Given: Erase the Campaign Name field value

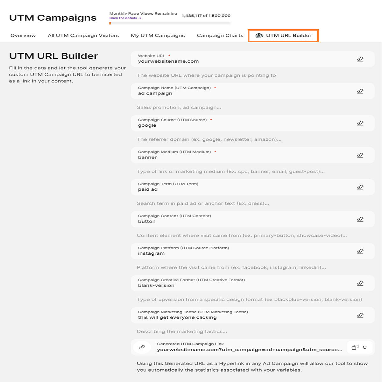Looking at the screenshot, I should point(360,91).
